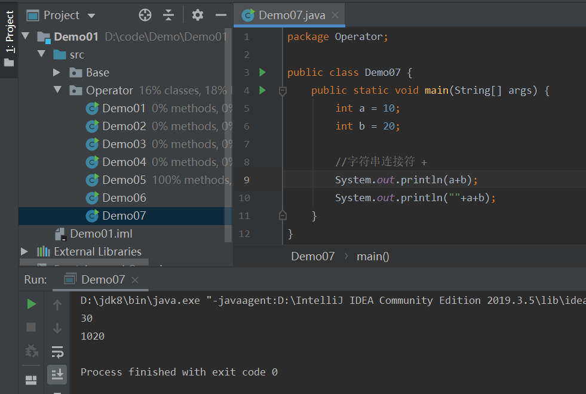Click the locate/select opened file crosshair icon
Screen dimensions: 586x394
pos(145,16)
